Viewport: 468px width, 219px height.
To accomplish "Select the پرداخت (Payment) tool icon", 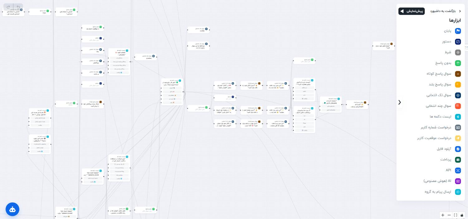I will (458, 159).
